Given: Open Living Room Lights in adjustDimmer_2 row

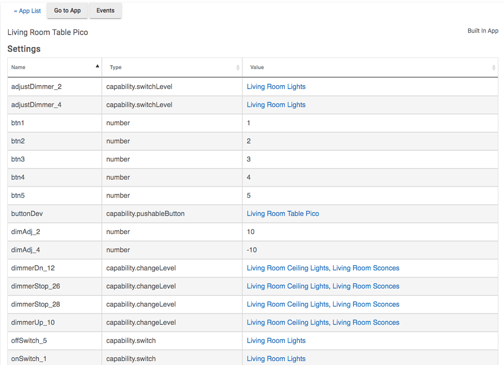Looking at the screenshot, I should (x=276, y=87).
